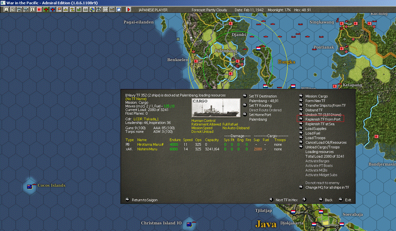Change Mission: Cargo option
The image size is (396, 231).
pyautogui.click(x=316, y=96)
